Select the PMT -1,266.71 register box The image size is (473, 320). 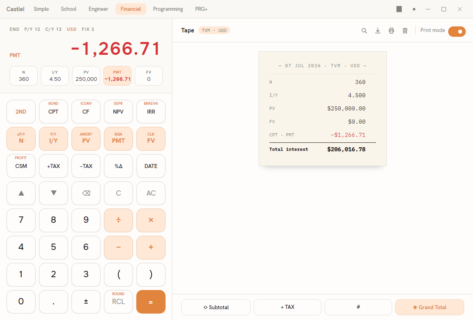point(117,76)
